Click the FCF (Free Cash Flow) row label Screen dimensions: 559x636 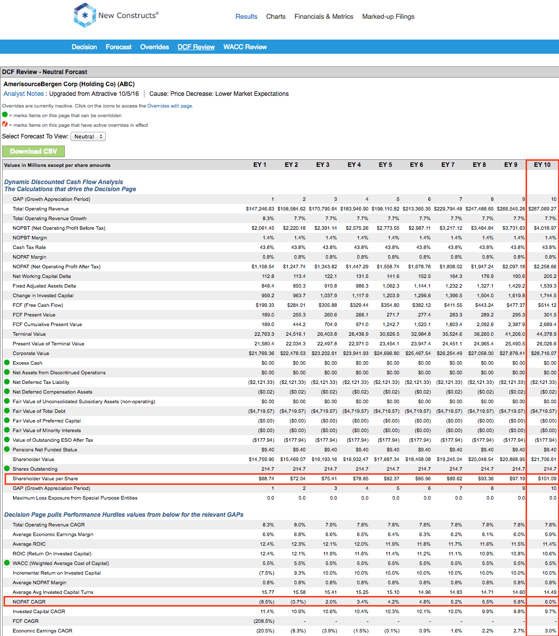pos(38,305)
